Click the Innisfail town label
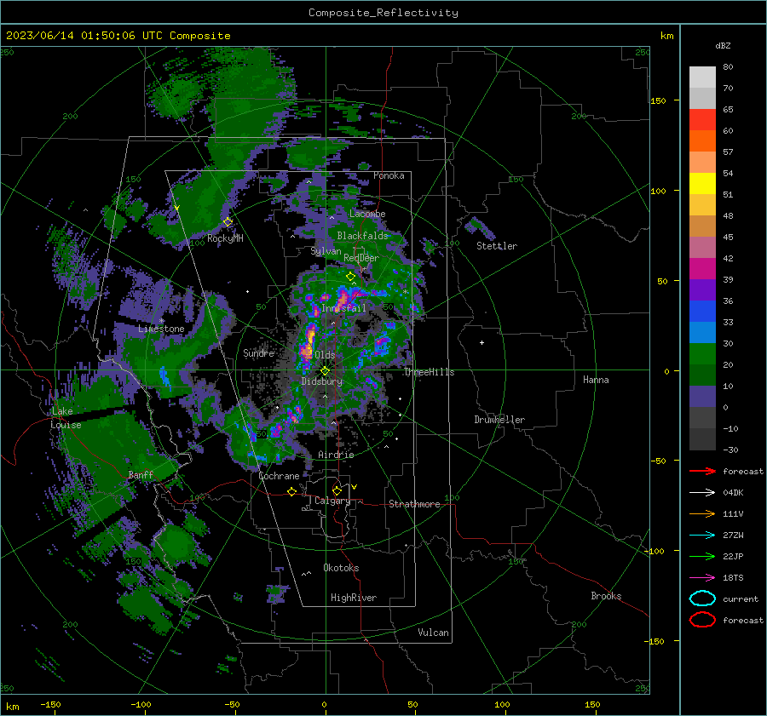Screen dimensions: 767x716 click(343, 308)
